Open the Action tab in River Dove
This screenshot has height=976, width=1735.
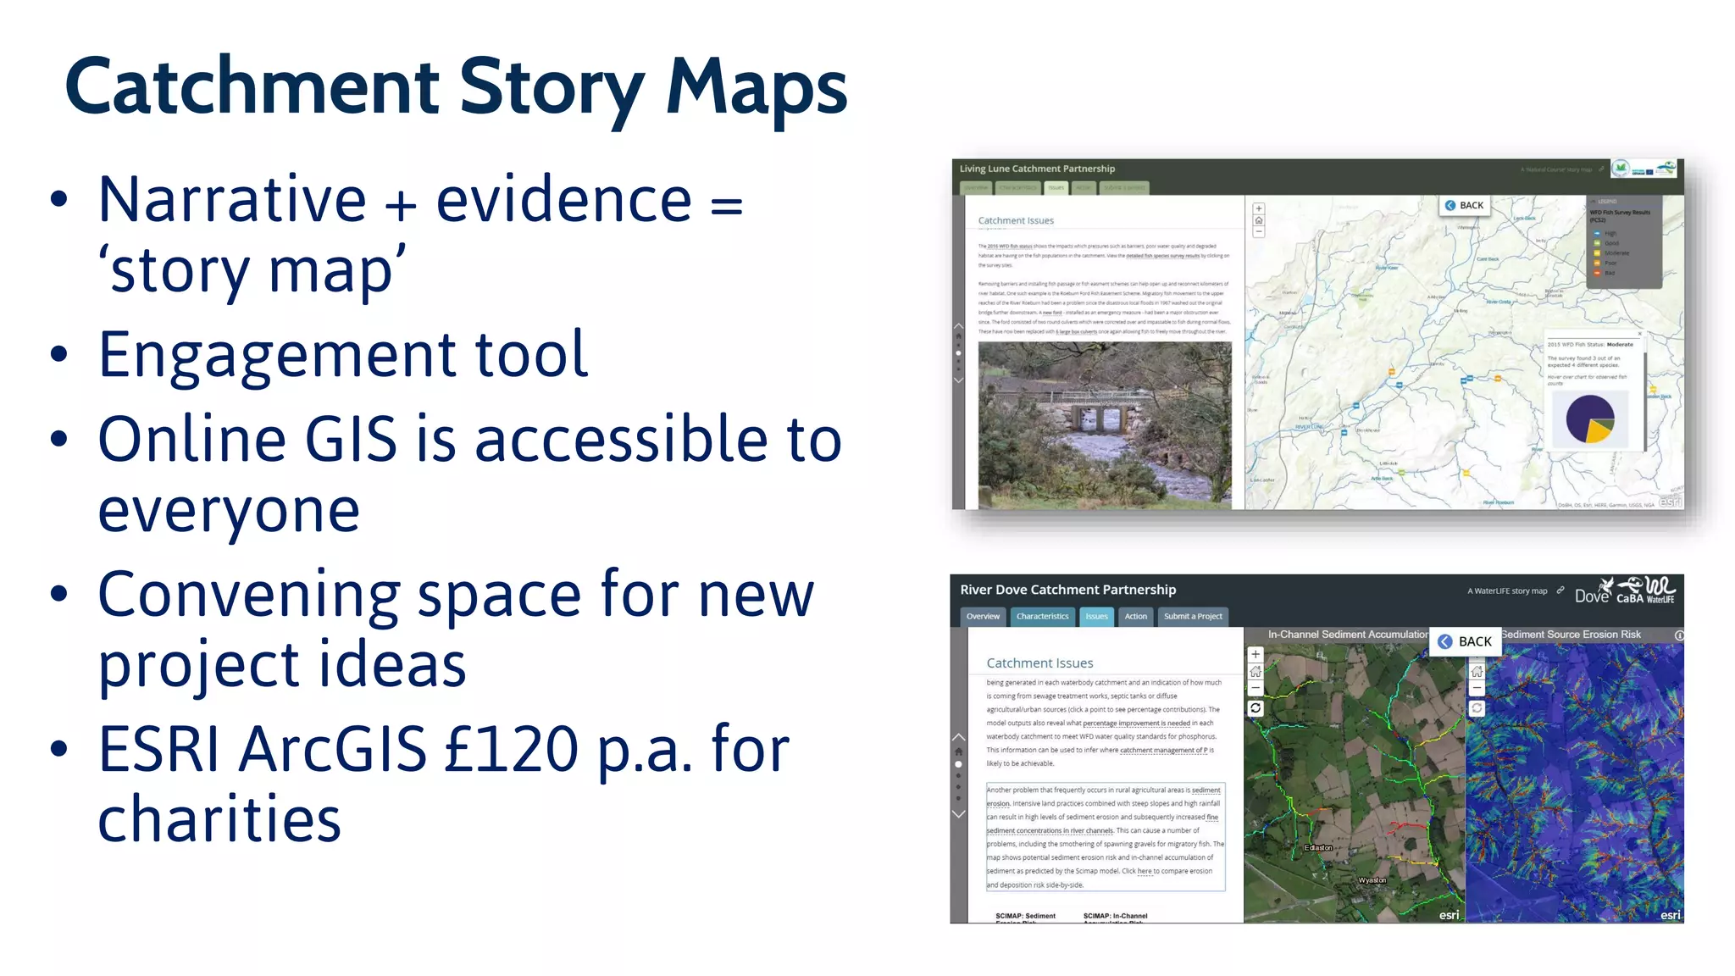point(1136,616)
